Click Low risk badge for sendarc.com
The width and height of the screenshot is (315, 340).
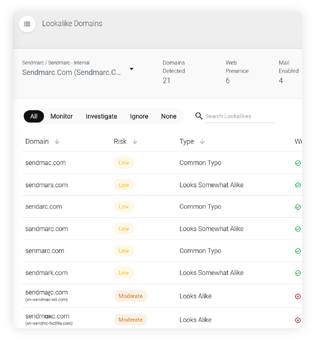tap(124, 207)
